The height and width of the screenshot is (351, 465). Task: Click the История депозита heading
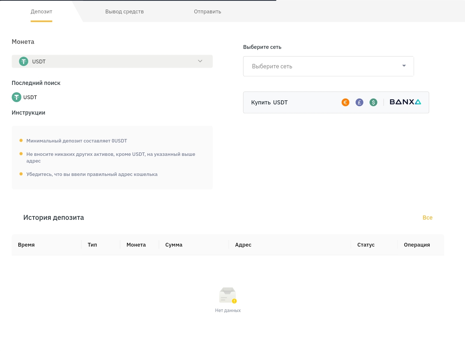coord(53,218)
